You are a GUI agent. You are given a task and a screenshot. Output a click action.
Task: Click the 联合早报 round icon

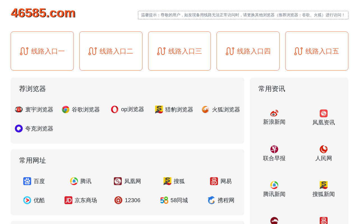tap(274, 149)
